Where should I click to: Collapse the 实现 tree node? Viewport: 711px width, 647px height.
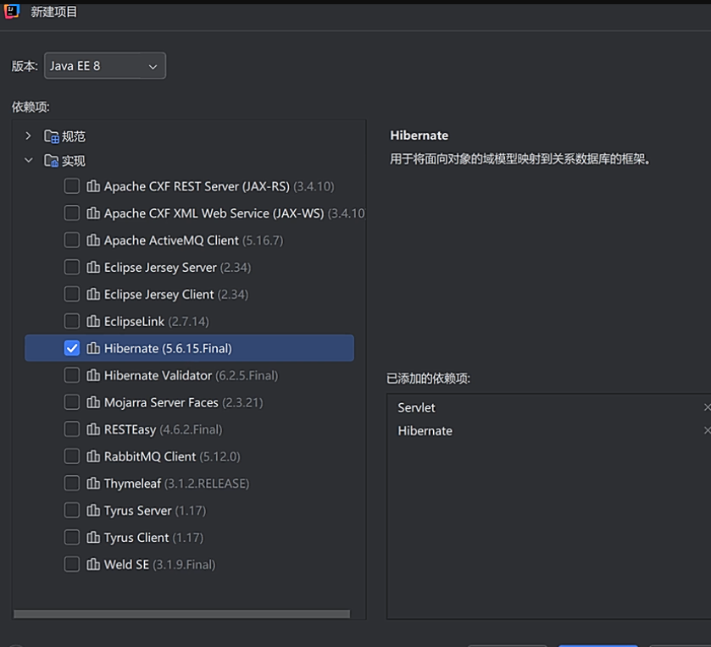(x=28, y=160)
